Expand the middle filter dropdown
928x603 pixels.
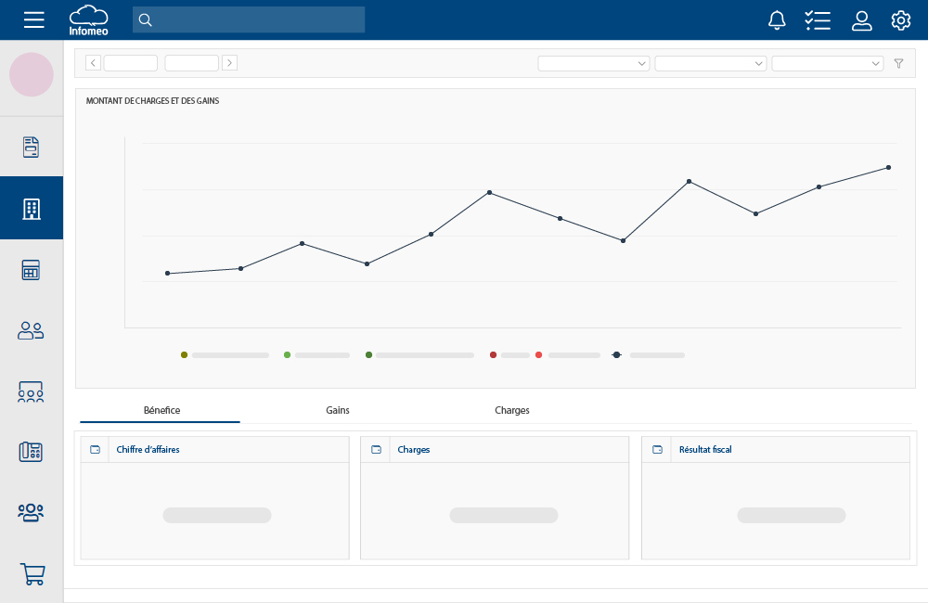(711, 63)
